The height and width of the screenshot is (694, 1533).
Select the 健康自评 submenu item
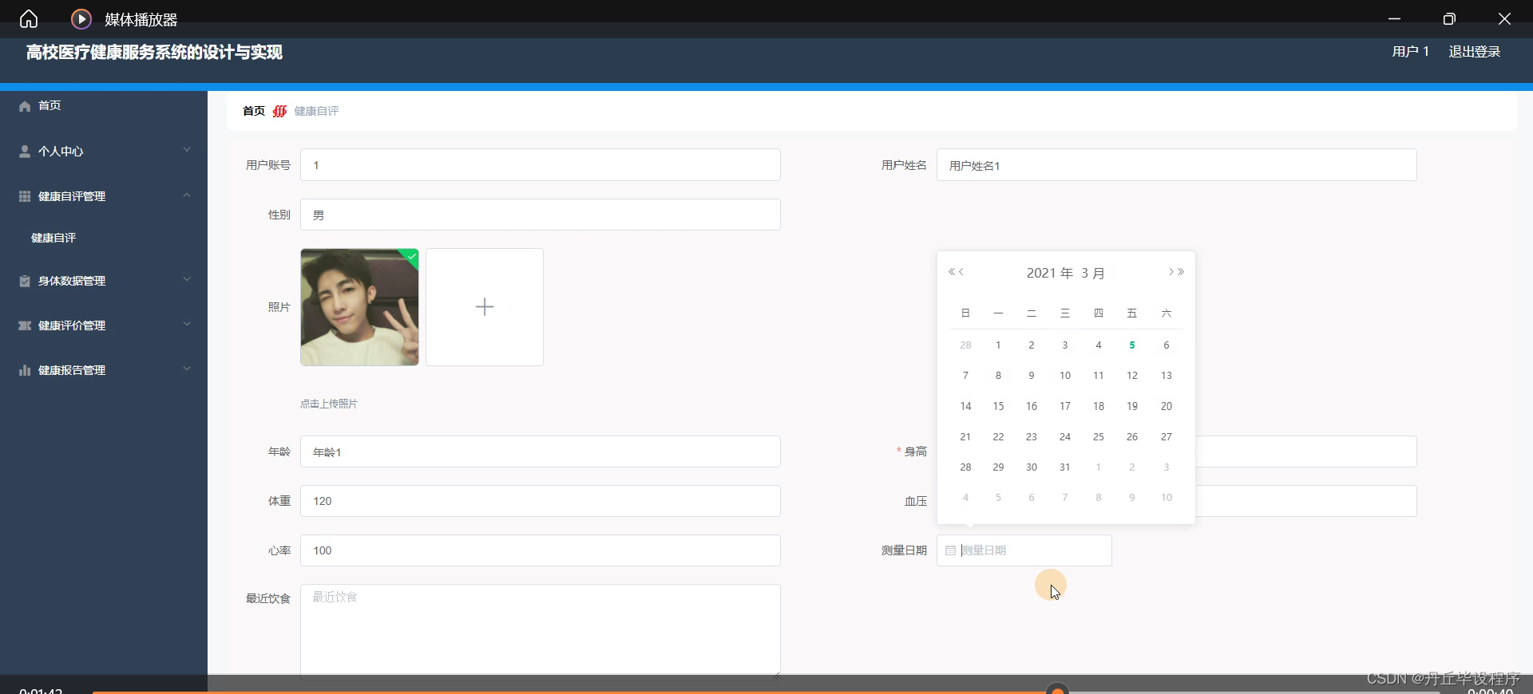click(x=53, y=238)
